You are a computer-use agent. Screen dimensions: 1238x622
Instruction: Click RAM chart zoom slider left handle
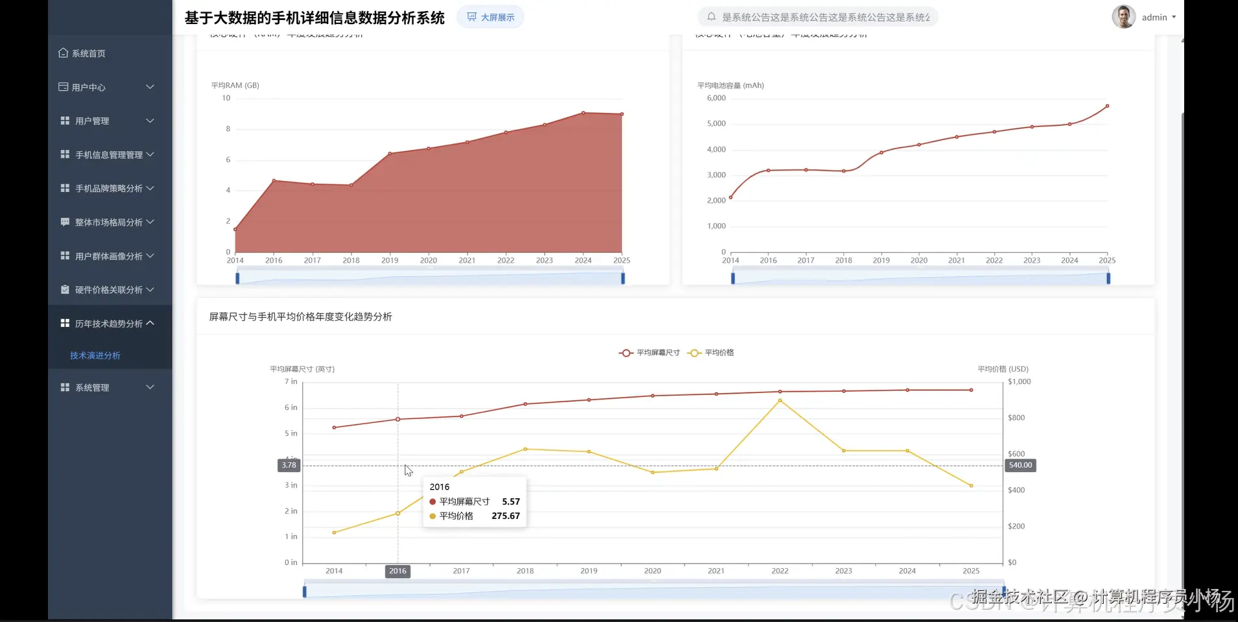pos(237,278)
